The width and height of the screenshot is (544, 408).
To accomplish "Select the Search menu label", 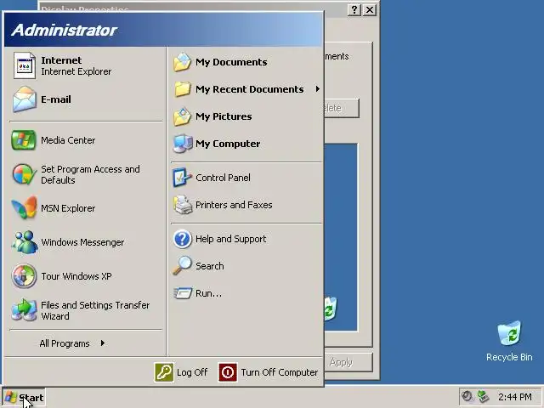I will click(210, 266).
